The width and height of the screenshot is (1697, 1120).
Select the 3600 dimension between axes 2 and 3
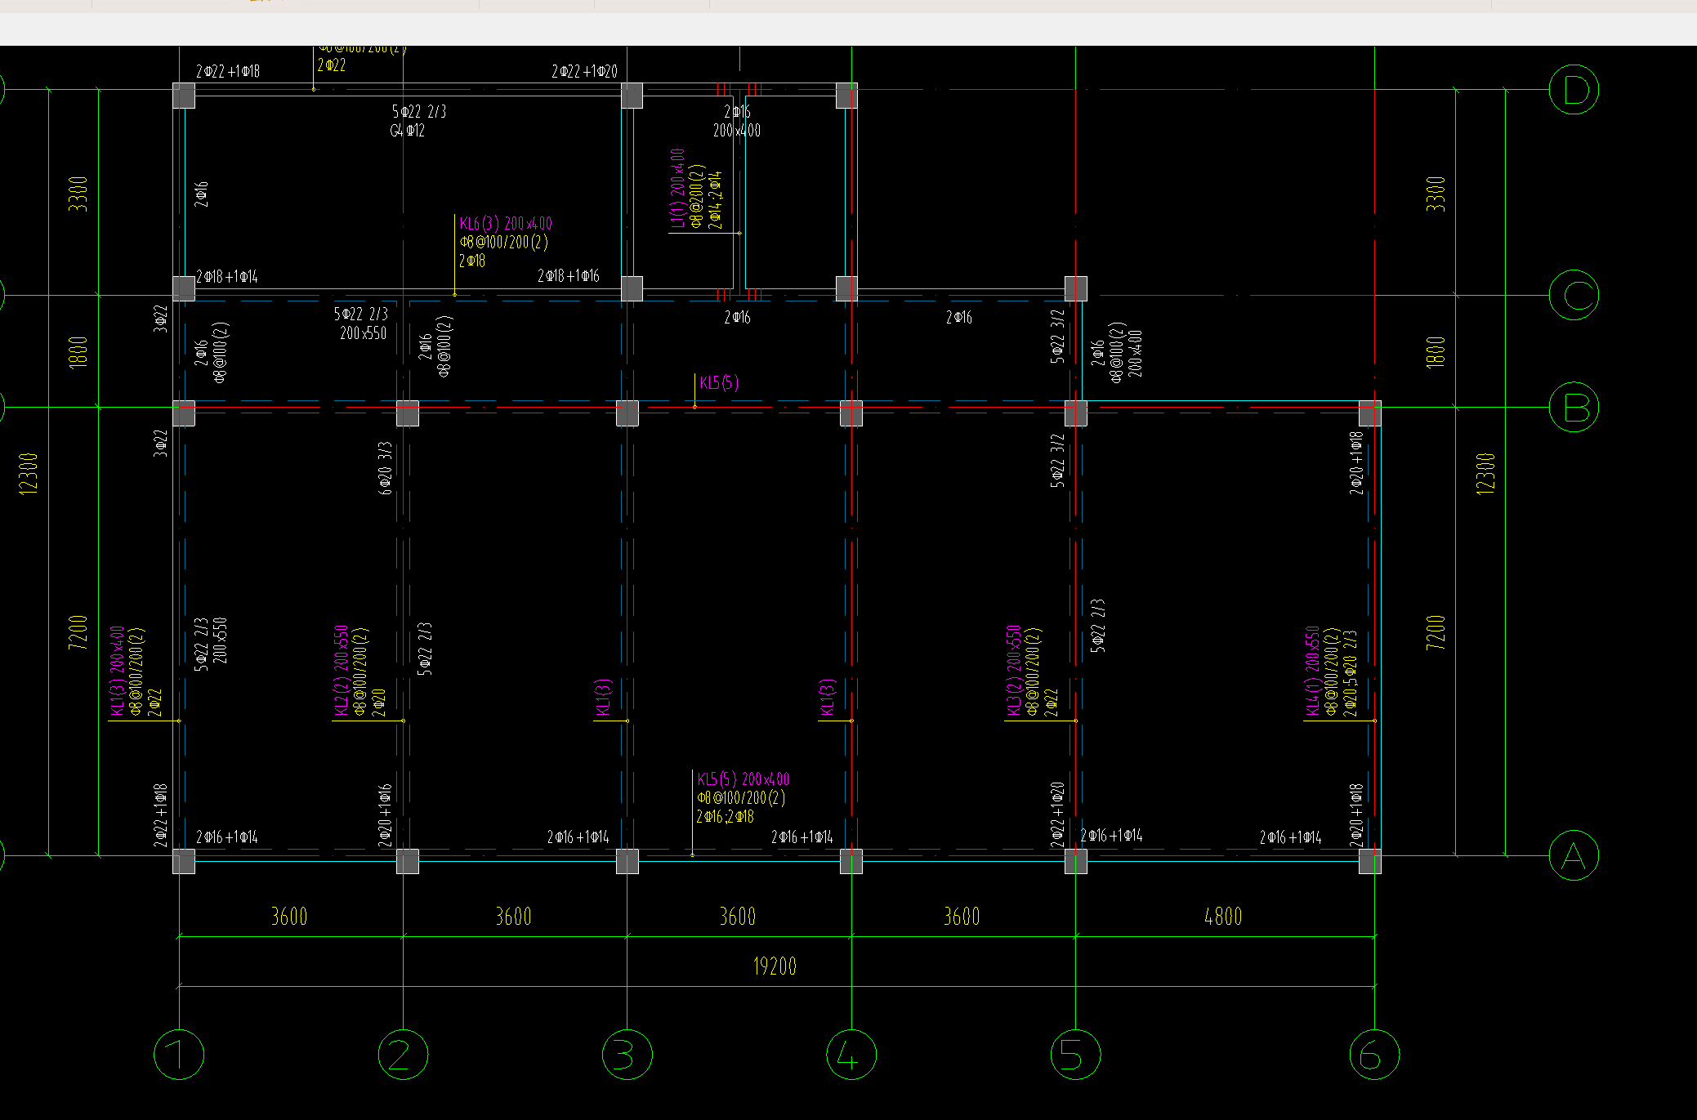click(x=513, y=917)
